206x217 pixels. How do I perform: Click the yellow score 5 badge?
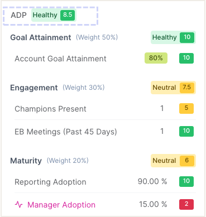click(x=186, y=108)
